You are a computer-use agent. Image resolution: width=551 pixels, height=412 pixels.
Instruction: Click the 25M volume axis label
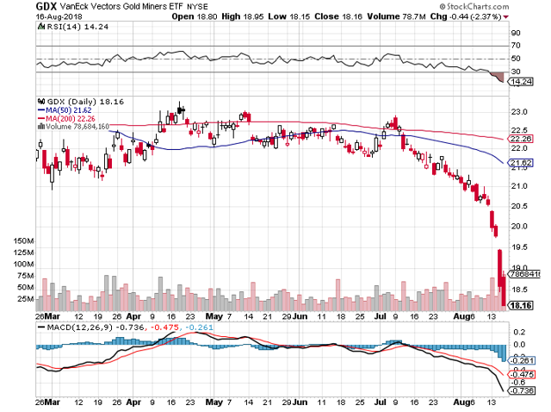point(25,299)
